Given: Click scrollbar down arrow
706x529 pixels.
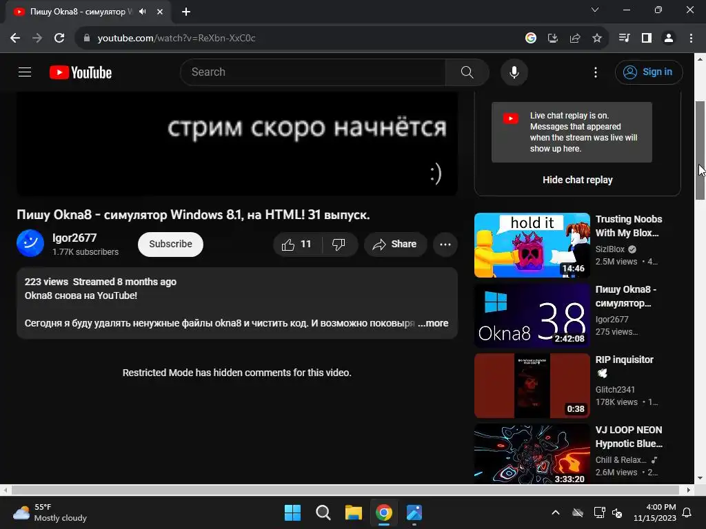Looking at the screenshot, I should (x=700, y=479).
